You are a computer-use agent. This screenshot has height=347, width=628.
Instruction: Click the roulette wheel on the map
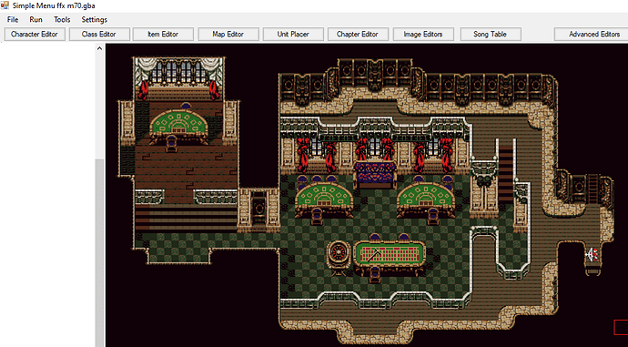[339, 254]
